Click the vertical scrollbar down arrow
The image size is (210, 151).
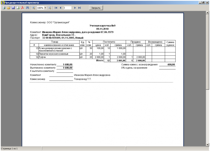(207, 145)
